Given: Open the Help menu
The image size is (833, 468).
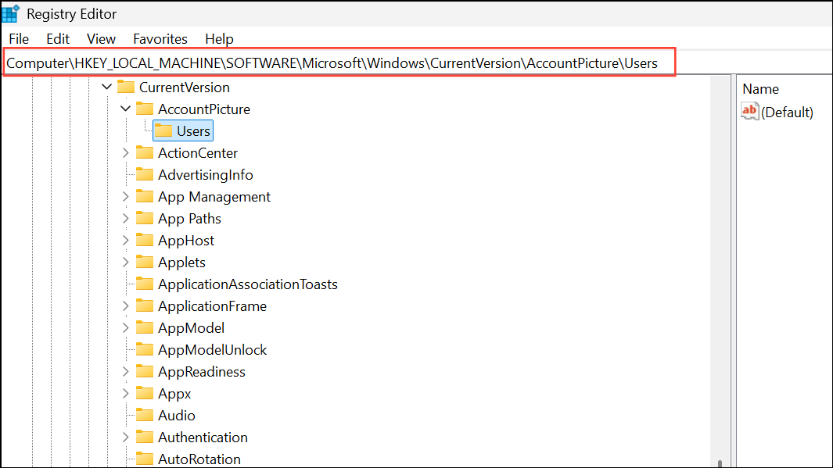Looking at the screenshot, I should click(219, 39).
